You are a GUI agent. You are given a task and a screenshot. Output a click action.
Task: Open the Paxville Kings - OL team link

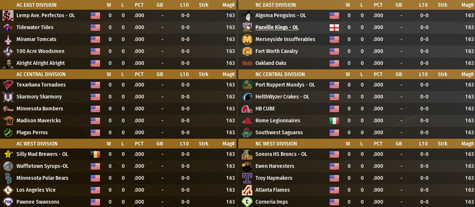click(x=277, y=27)
